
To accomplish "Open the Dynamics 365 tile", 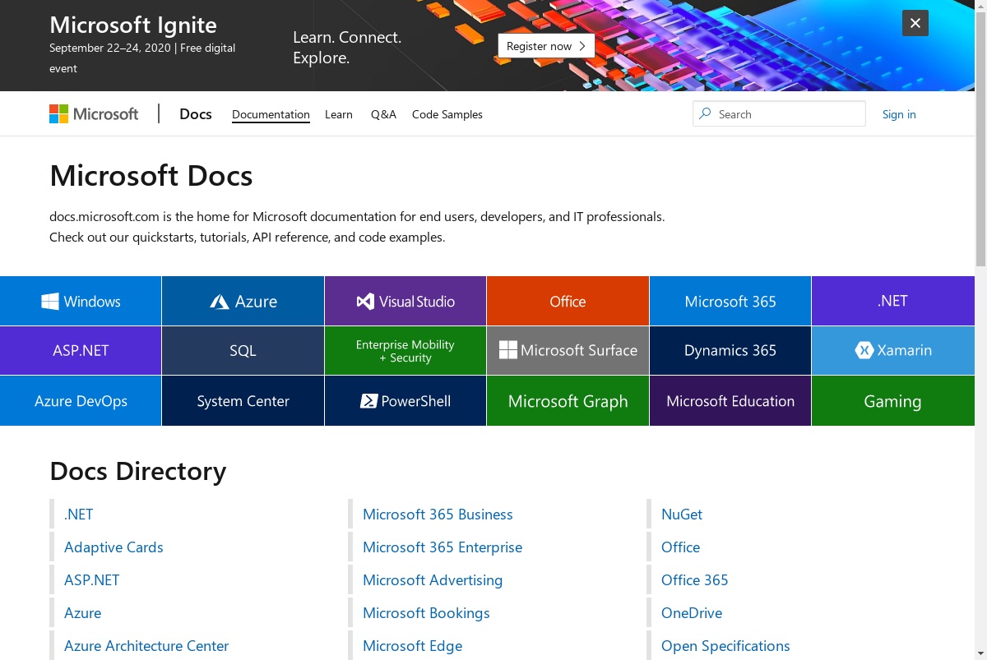I will pos(730,350).
